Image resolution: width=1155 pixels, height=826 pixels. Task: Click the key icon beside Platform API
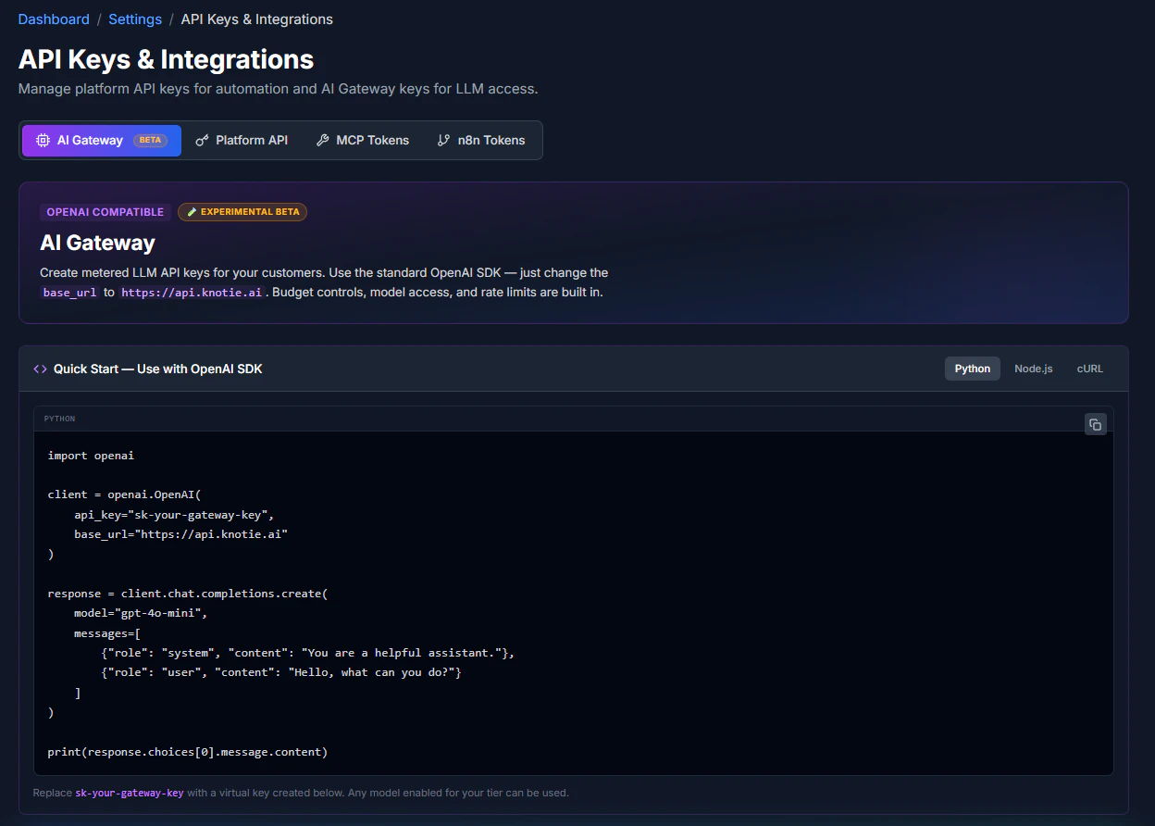(202, 140)
